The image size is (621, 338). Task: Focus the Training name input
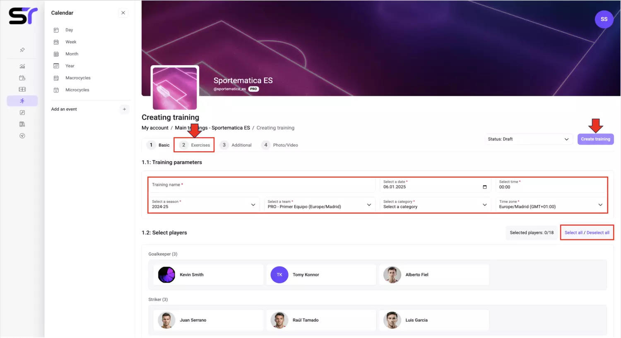click(x=262, y=185)
